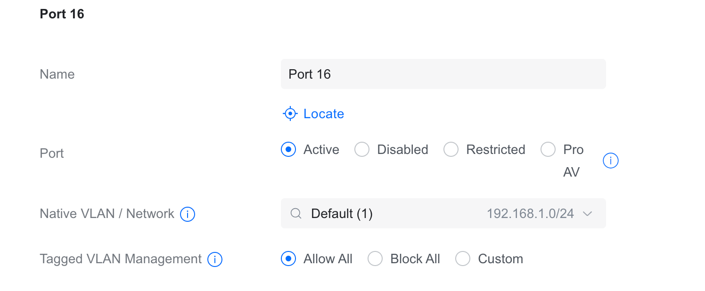Choose the Restricted port option

451,150
